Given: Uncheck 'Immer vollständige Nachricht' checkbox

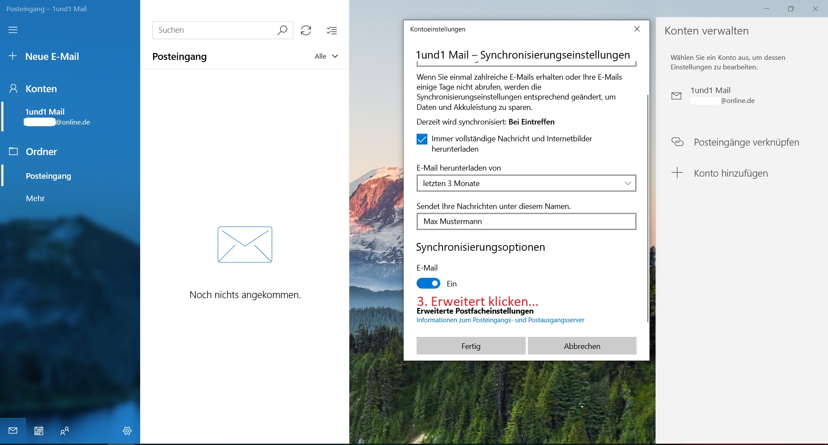Looking at the screenshot, I should (x=422, y=139).
